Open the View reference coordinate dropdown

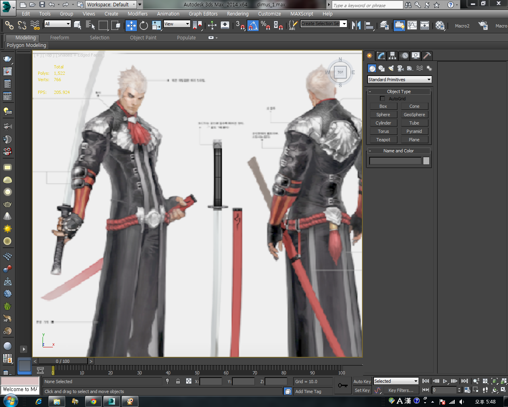pos(177,24)
